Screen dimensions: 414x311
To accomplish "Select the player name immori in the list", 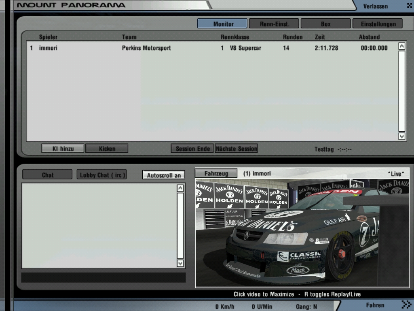I will tap(48, 48).
